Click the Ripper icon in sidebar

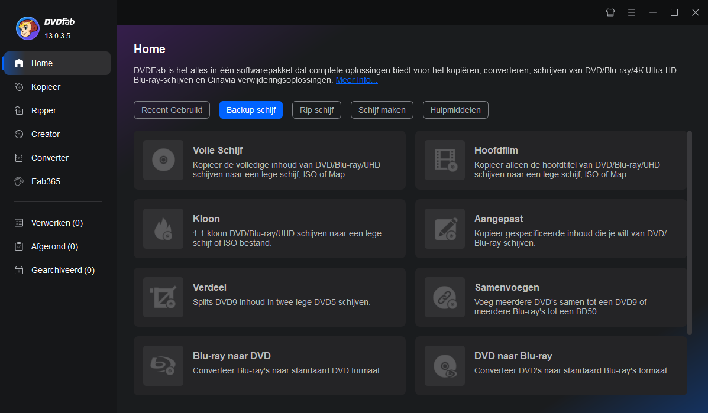pyautogui.click(x=19, y=110)
